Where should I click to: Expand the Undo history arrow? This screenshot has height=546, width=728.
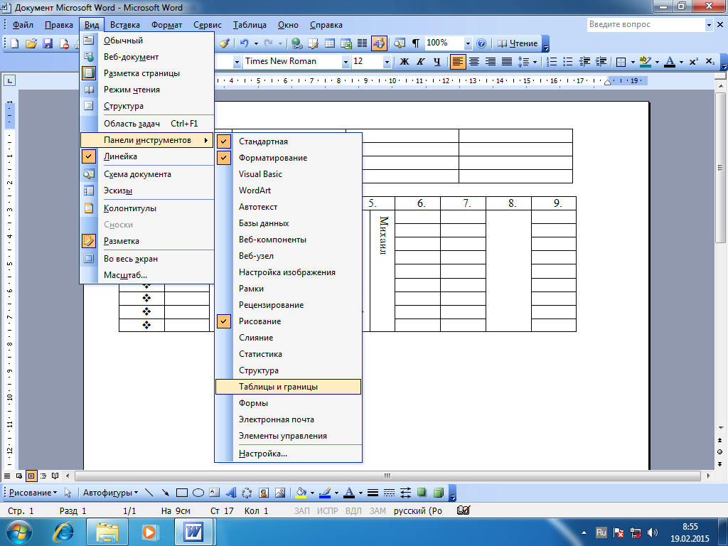tap(256, 43)
